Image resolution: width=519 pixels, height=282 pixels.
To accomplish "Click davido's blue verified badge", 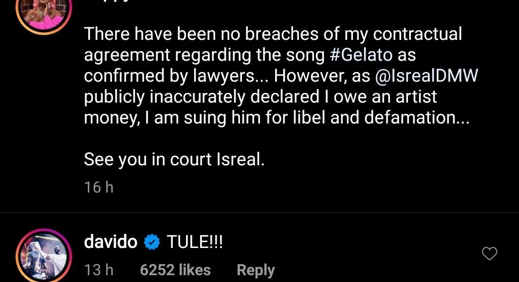I will pos(152,242).
